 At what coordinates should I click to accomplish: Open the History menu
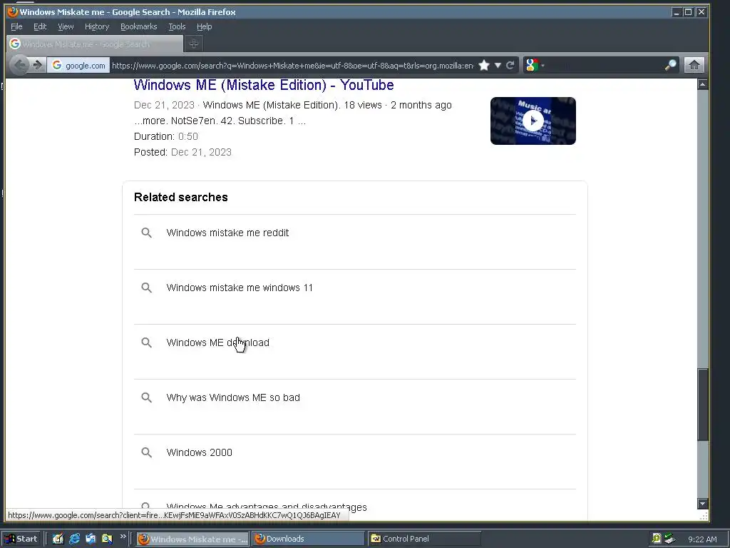97,26
